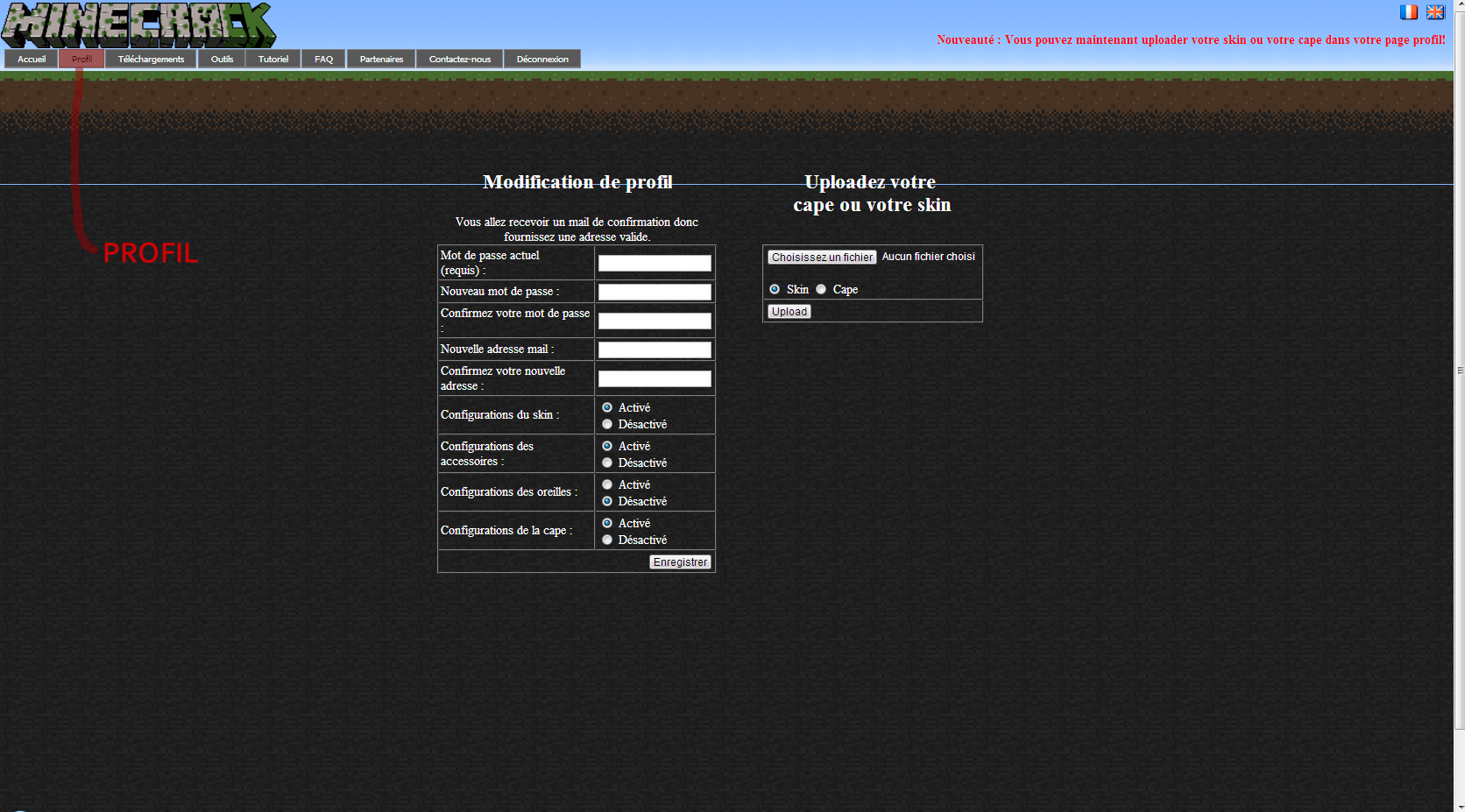Open the Tutoriel page
Image resolution: width=1465 pixels, height=812 pixels.
point(272,60)
